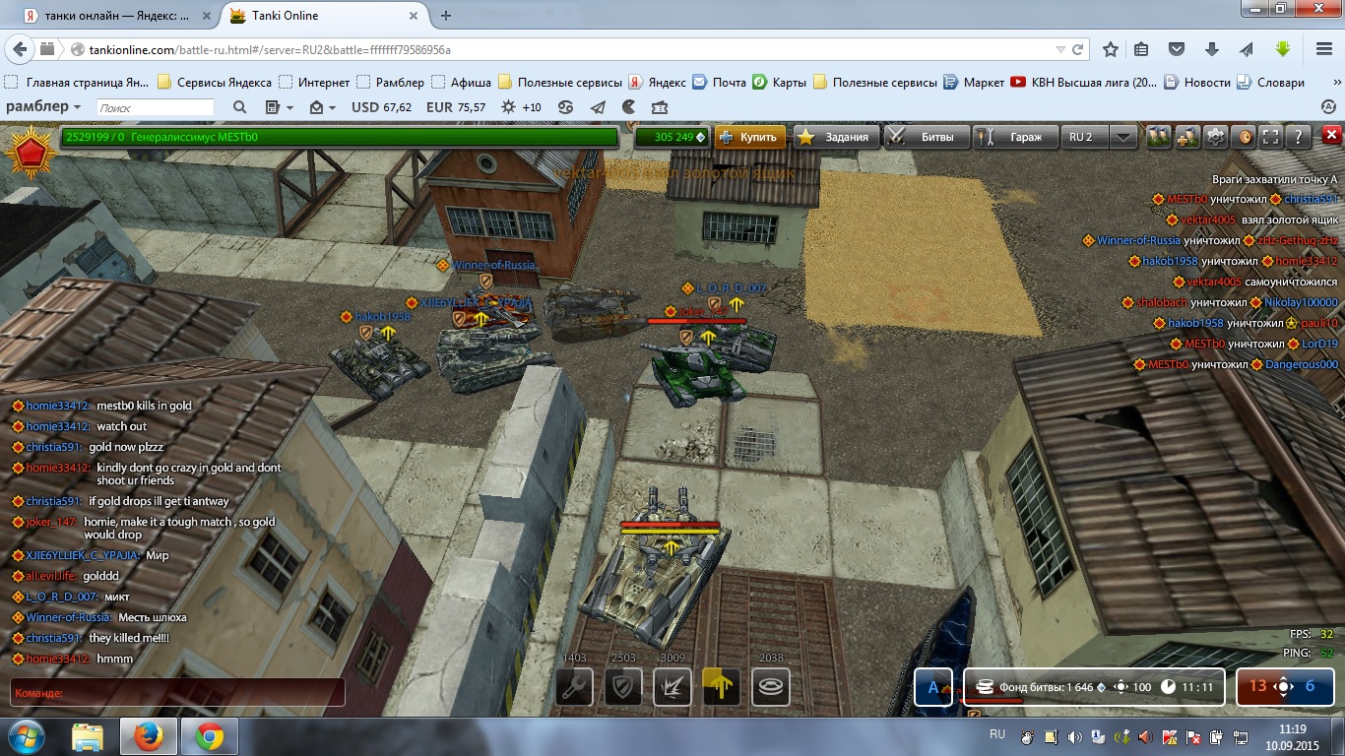Click the +10 weather indicator
This screenshot has width=1345, height=756.
521,107
